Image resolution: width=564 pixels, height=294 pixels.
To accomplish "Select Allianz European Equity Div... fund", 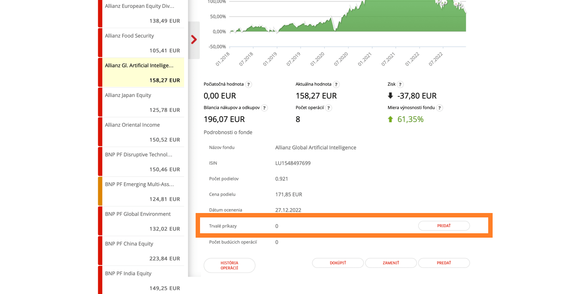I will [x=141, y=13].
